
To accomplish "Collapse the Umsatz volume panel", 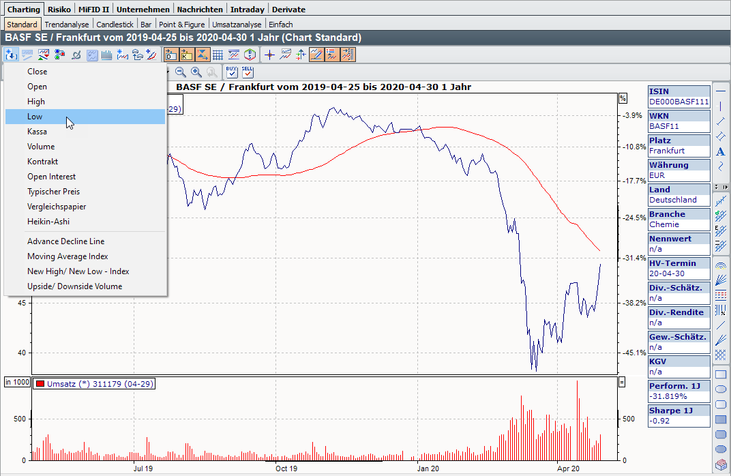I will pos(622,383).
